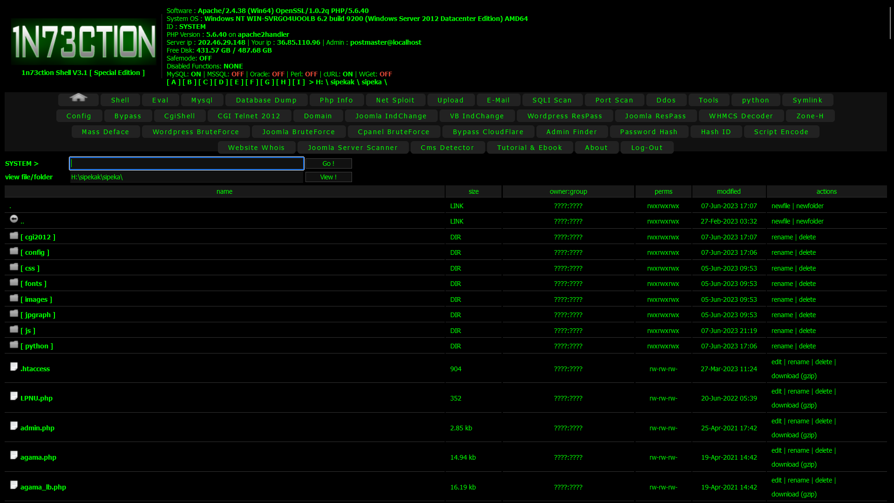Screen dimensions: 894x503
Task: Open the jpgraph folder icon
Action: point(14,313)
